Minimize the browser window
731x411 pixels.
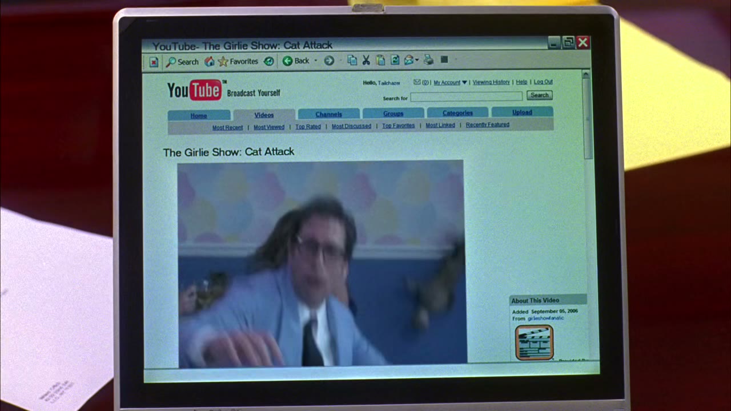coord(553,43)
